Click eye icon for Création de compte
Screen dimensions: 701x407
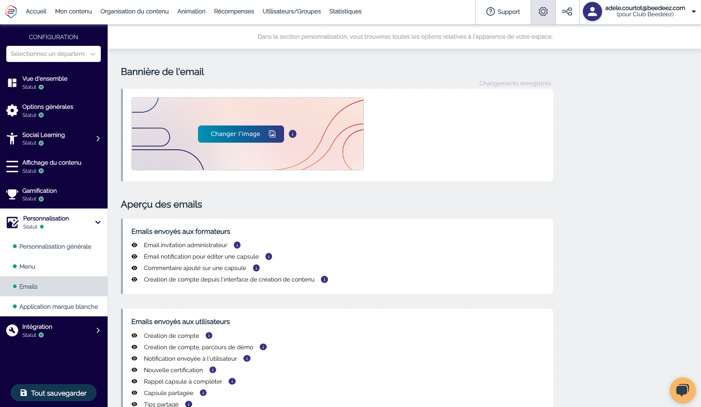[x=134, y=336]
